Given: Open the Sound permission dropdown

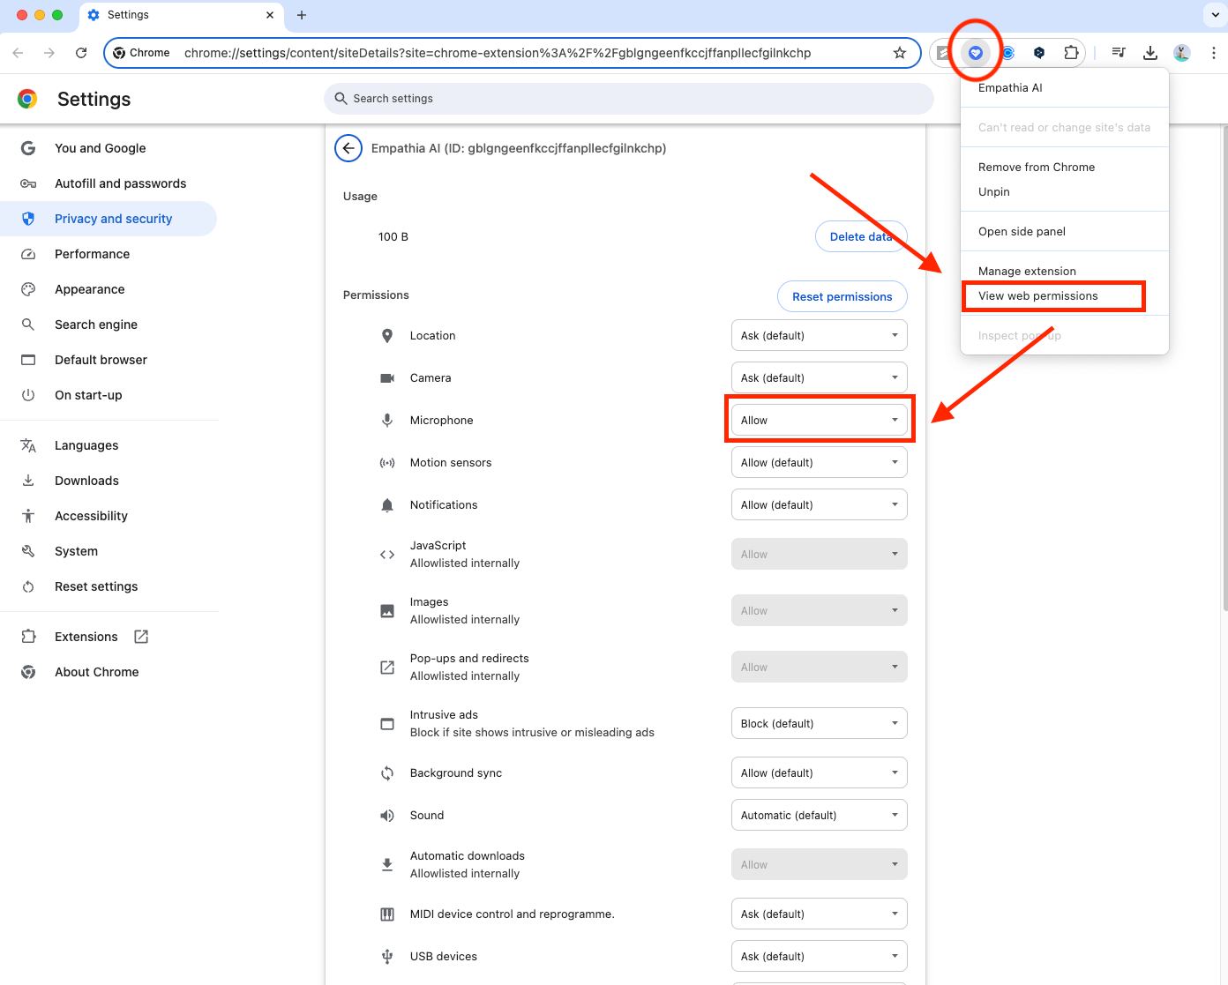Looking at the screenshot, I should coord(820,816).
